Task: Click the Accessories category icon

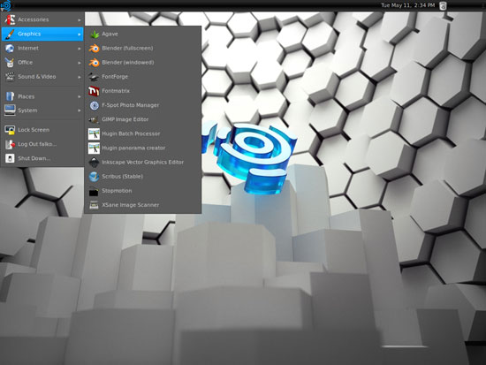Action: coord(10,19)
